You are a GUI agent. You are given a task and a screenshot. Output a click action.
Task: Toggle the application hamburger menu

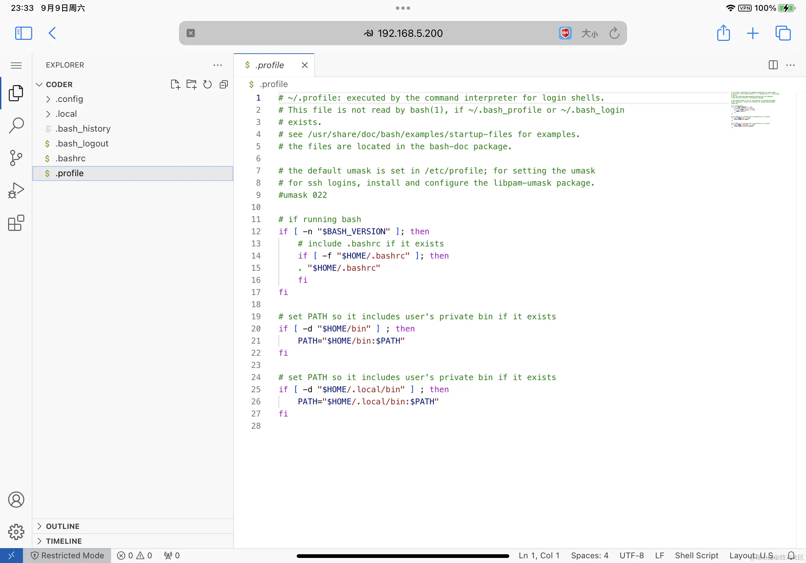(16, 65)
